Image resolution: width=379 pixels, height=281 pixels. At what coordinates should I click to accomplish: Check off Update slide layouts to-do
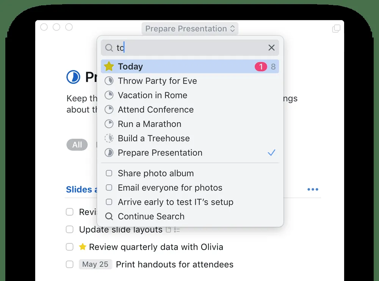[70, 229]
